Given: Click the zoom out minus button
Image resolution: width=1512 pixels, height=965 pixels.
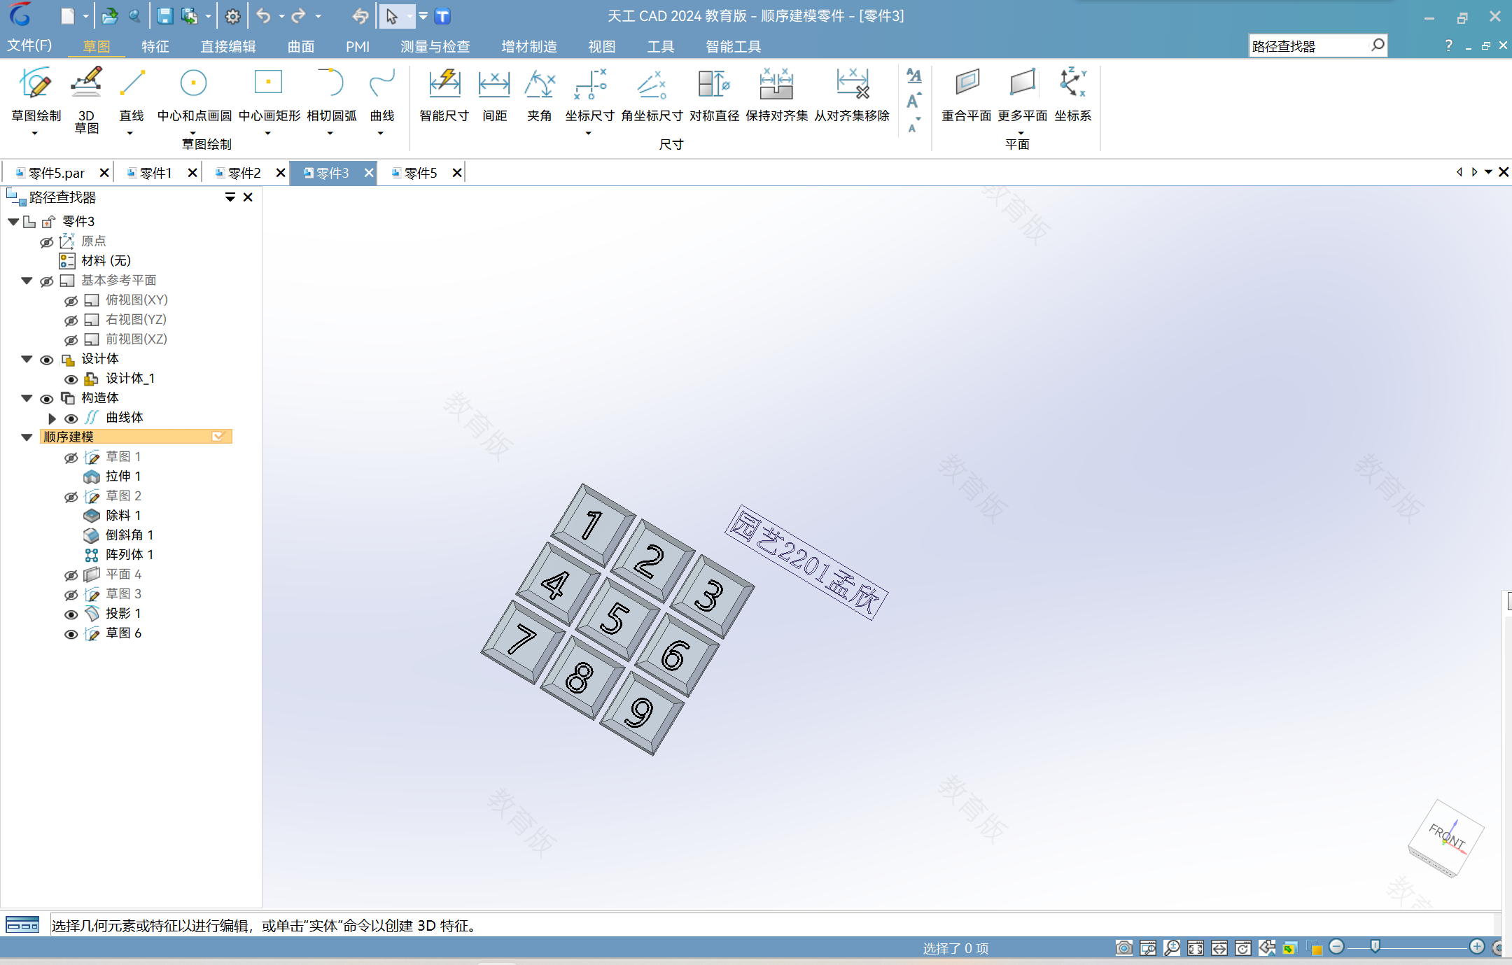Looking at the screenshot, I should point(1336,947).
